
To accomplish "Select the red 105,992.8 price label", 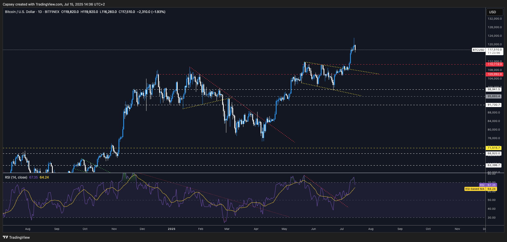I will [x=495, y=74].
